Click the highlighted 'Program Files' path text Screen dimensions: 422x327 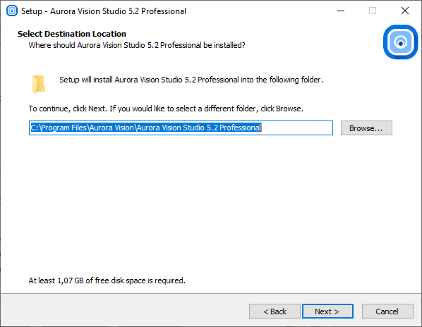coord(64,128)
